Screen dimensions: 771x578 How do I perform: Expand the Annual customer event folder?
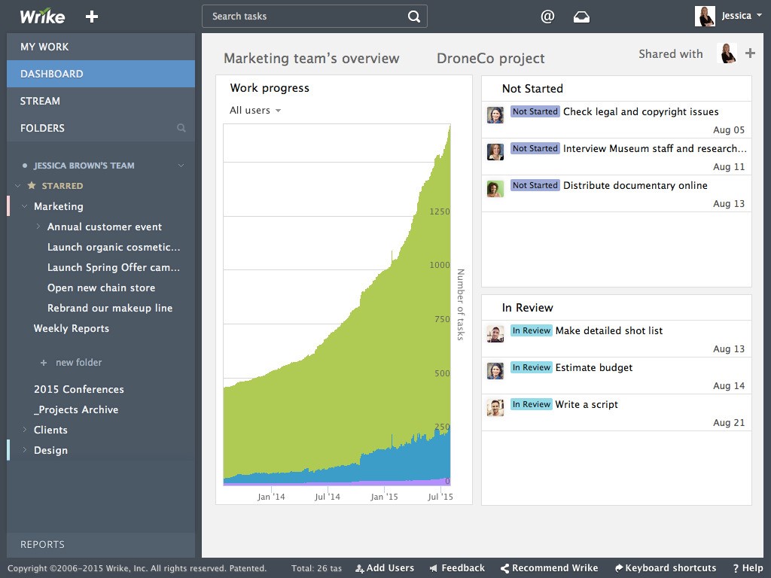[x=38, y=227]
